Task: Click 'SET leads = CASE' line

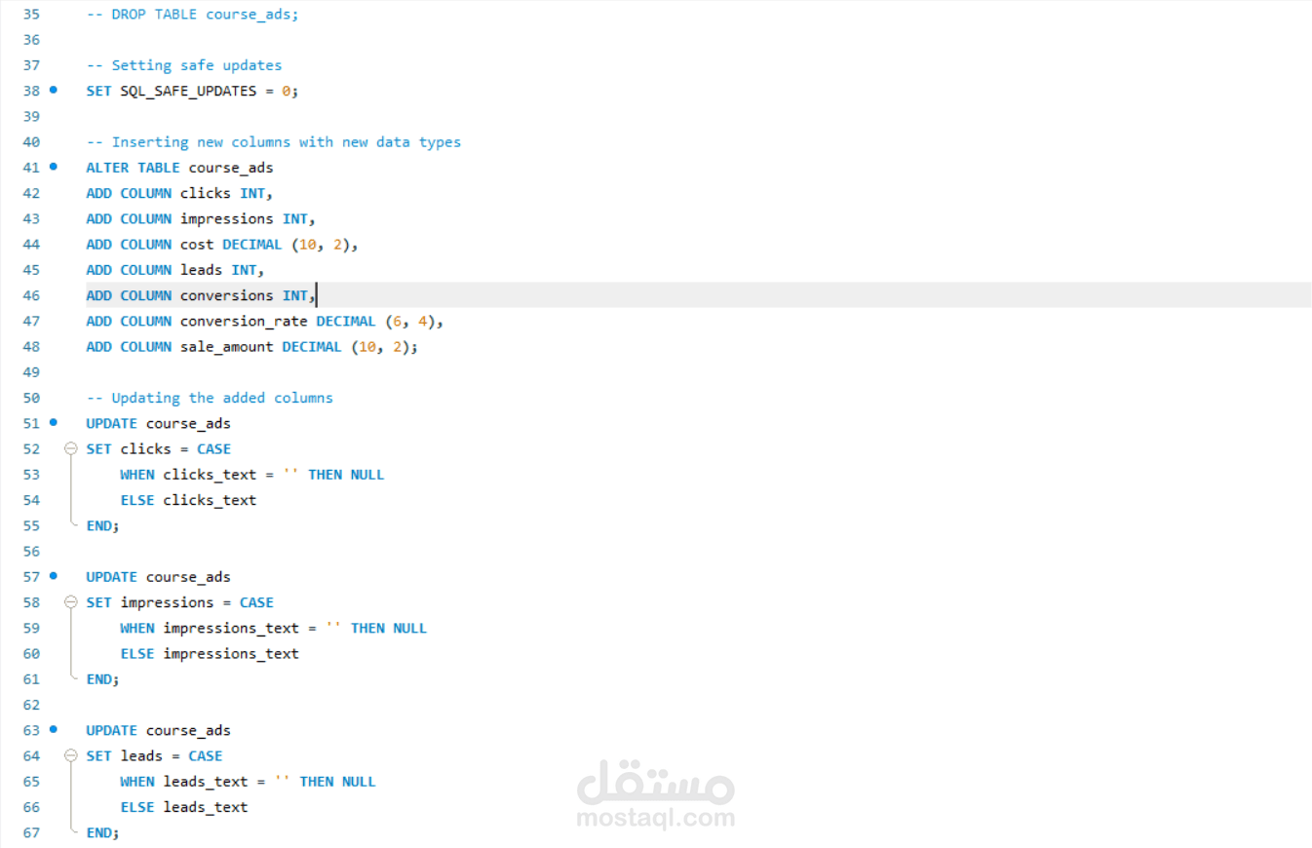Action: pyautogui.click(x=154, y=755)
